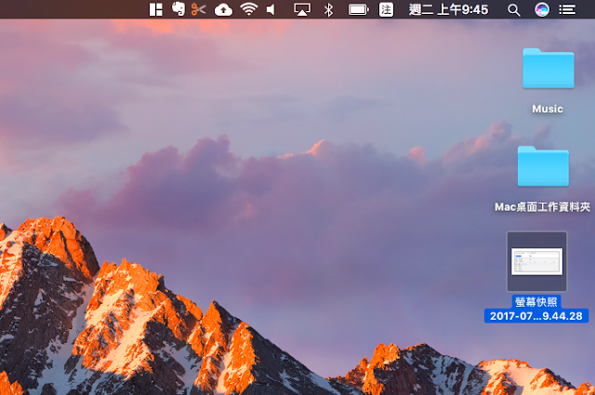Open Spotlight search magnifier
595x395 pixels.
point(514,10)
